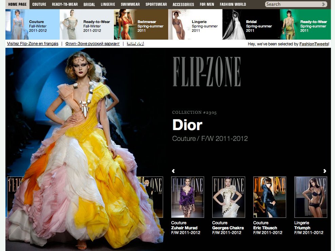Image resolution: width=335 pixels, height=251 pixels.
Task: Open the FASHION WORLD section
Action: (233, 4)
